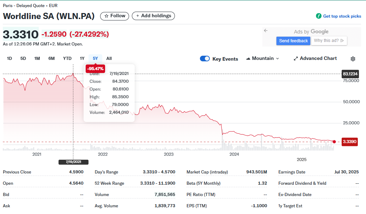
Task: Click the tooltip Close value 84.3700
Action: click(121, 81)
